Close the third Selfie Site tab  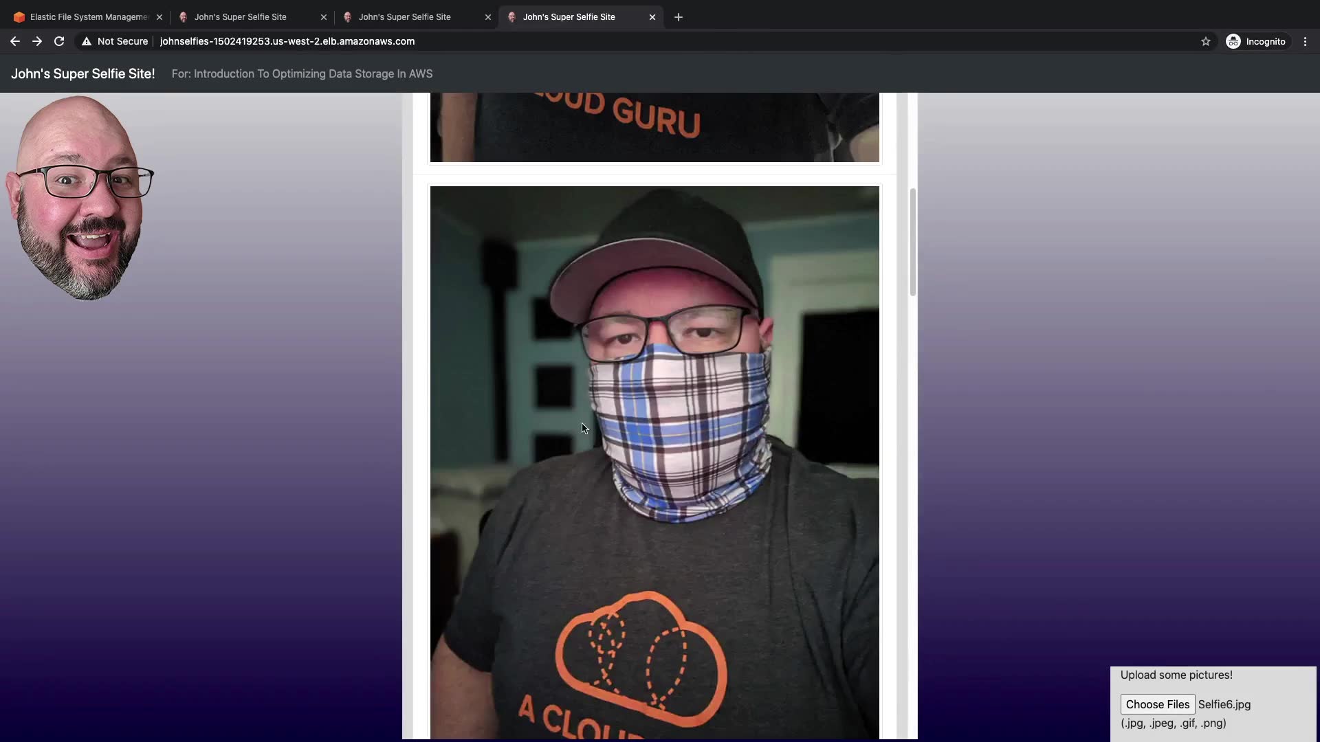click(488, 17)
